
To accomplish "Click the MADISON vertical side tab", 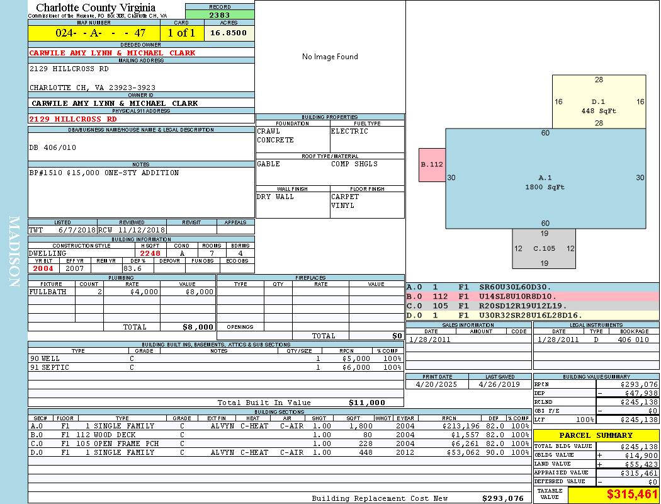I will [x=14, y=252].
